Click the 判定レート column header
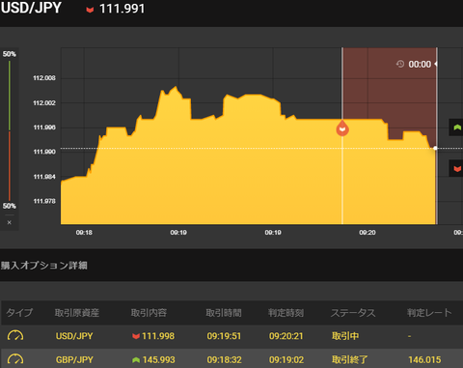 coord(429,312)
